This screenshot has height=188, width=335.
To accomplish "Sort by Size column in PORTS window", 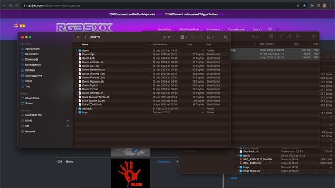I will [190, 44].
